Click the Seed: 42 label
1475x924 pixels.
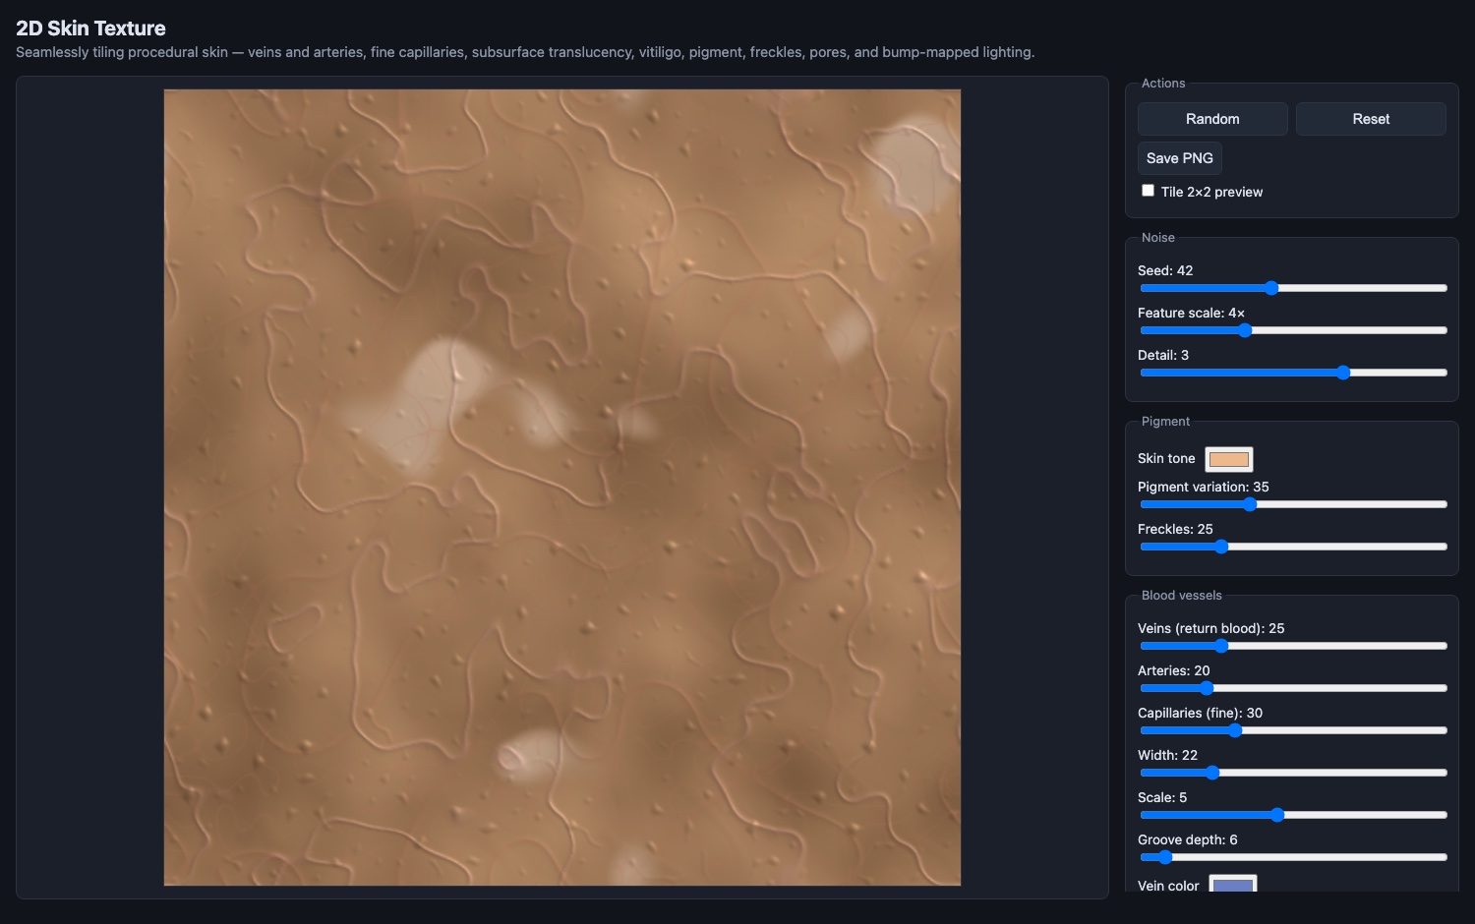(x=1165, y=270)
